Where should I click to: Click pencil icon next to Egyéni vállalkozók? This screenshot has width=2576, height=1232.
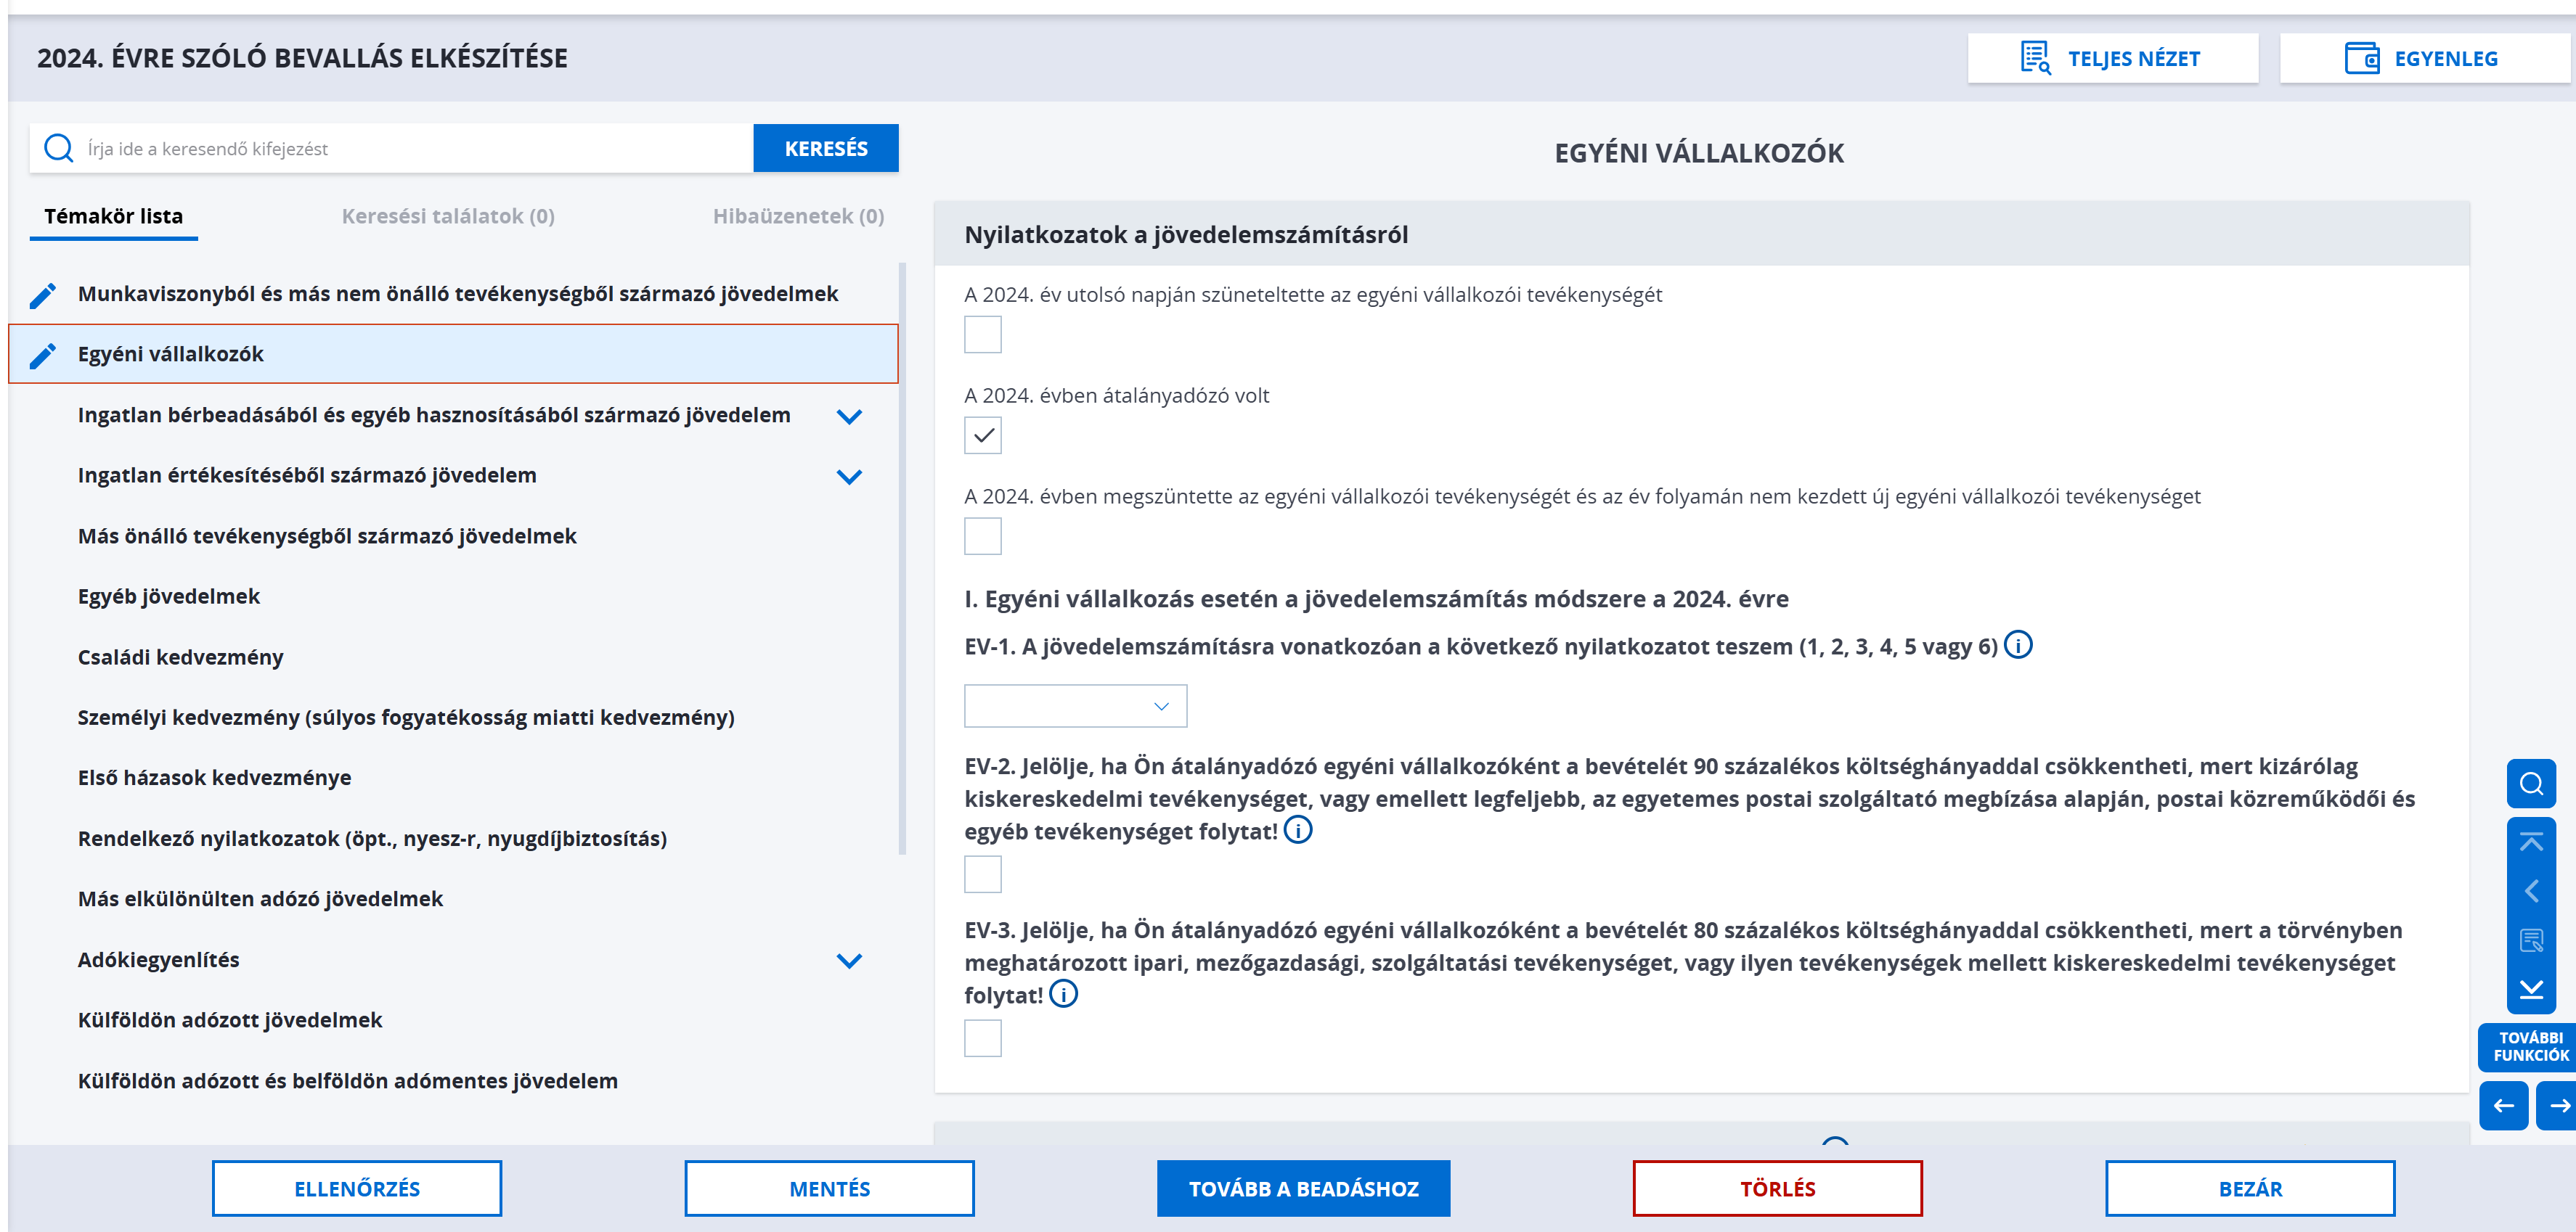pos(43,355)
